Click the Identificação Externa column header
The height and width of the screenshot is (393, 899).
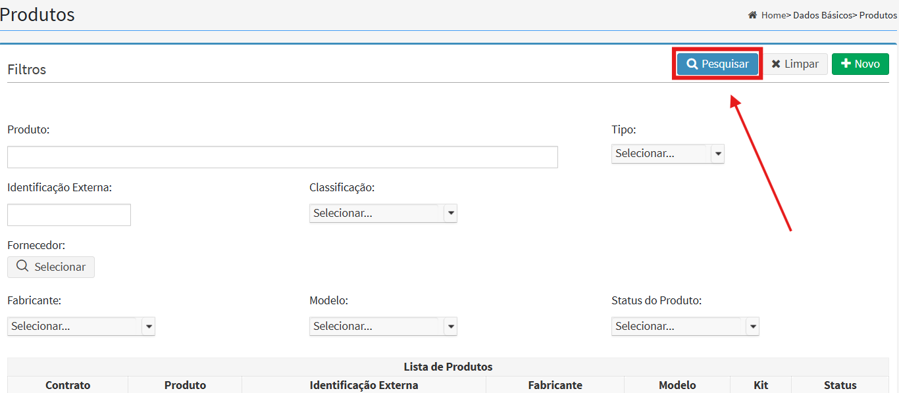364,385
